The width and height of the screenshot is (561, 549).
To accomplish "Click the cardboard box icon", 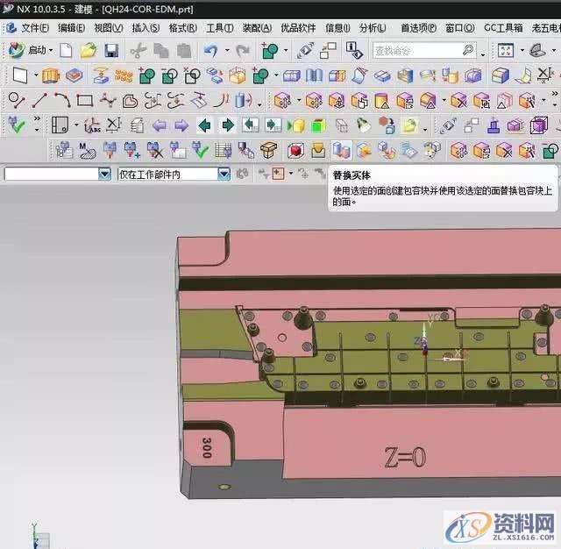I will click(268, 150).
